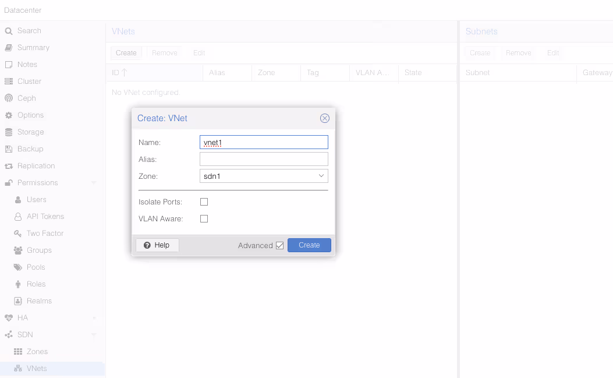Viewport: 613px width, 378px height.
Task: Tick the VLAN Aware checkbox
Action: (204, 219)
